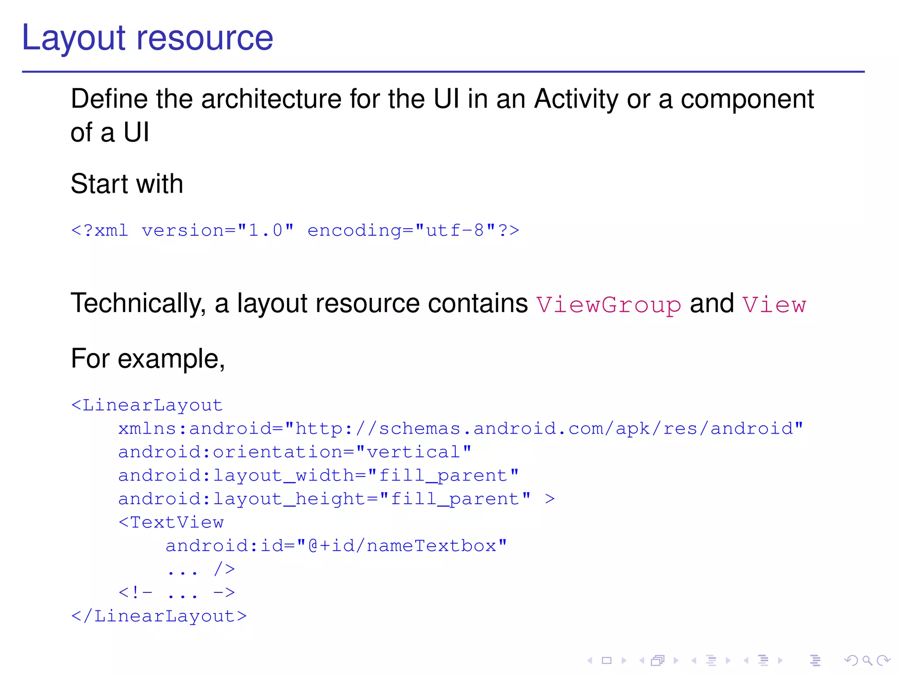Screen dimensions: 899x674
Task: Click the single-rectangle slide icon in navigation bar
Action: point(607,660)
